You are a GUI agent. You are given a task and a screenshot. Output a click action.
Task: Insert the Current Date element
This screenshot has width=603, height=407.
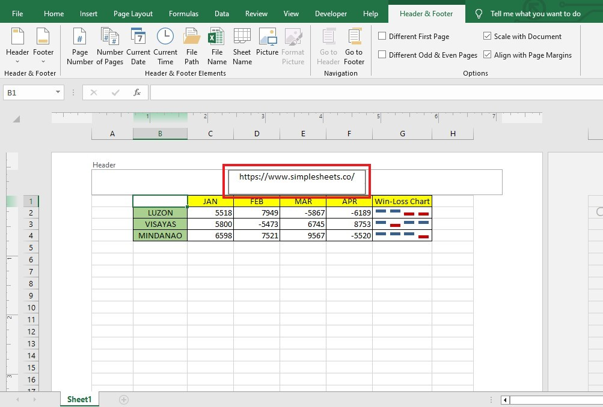coord(138,45)
